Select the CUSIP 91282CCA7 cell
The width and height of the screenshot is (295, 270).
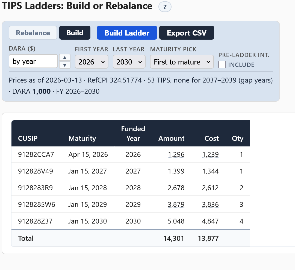click(x=36, y=155)
